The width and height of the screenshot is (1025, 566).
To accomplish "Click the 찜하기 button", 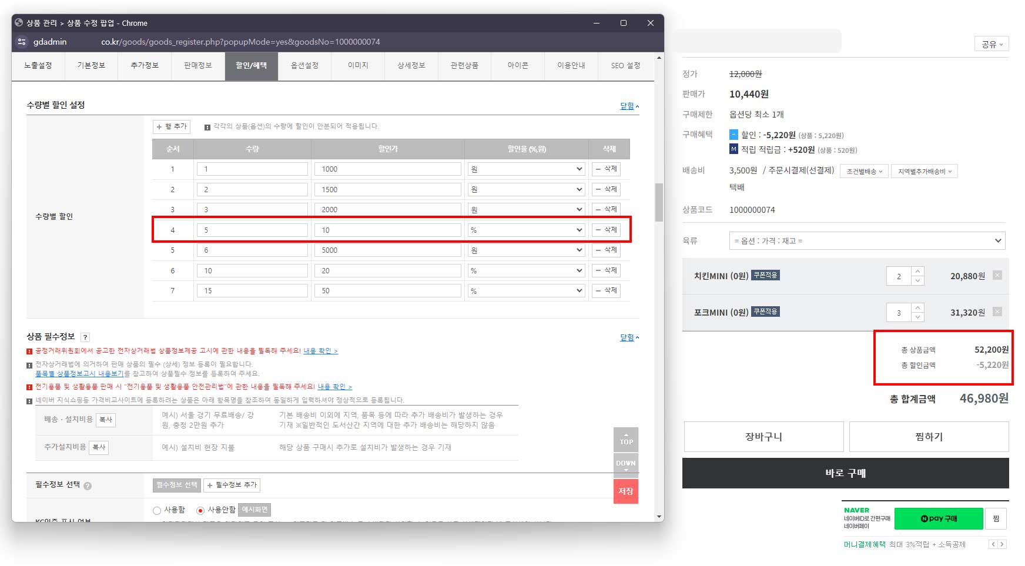I will [x=929, y=437].
